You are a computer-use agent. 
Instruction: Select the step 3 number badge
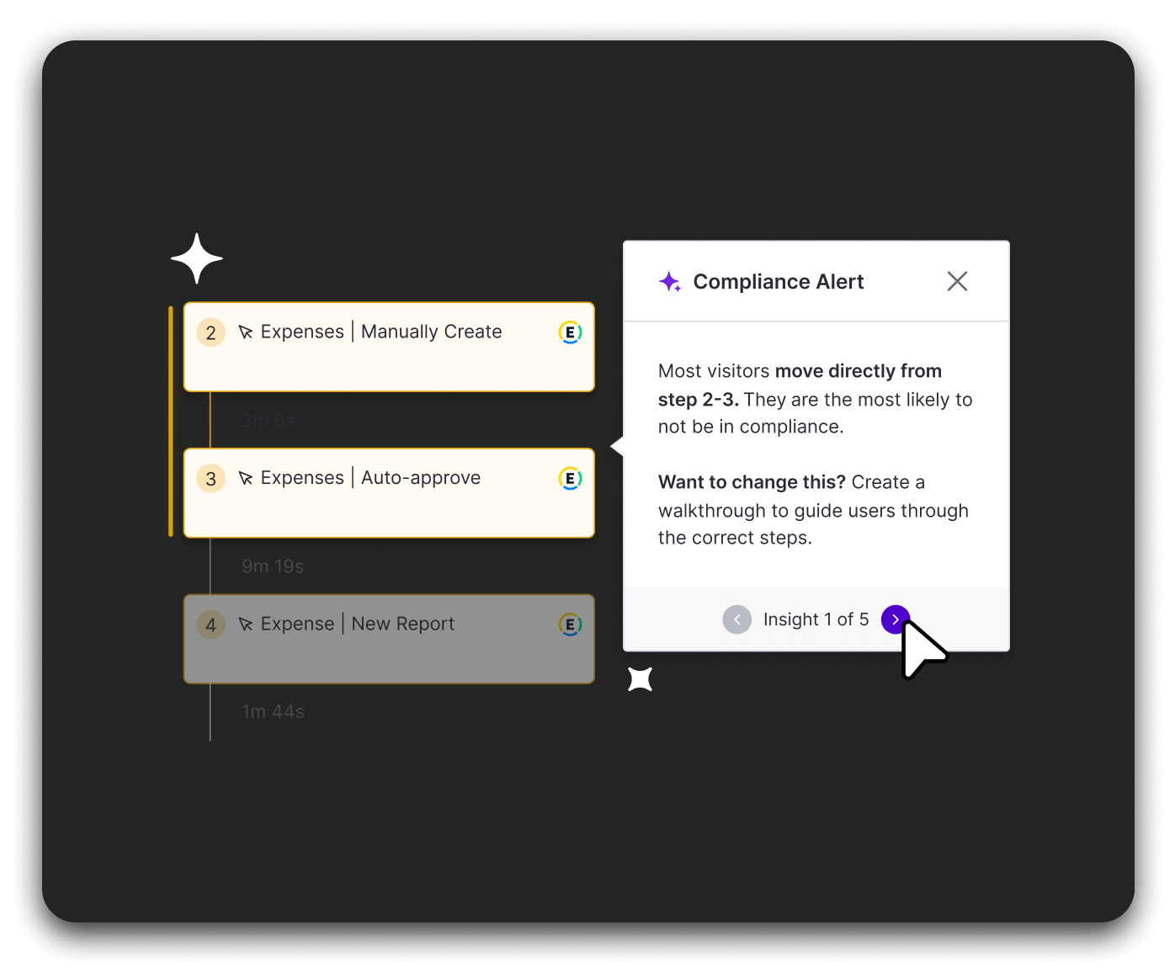pyautogui.click(x=210, y=479)
